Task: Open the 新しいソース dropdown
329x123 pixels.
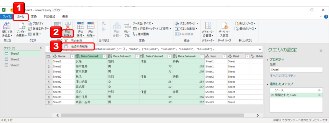Action: (245, 23)
